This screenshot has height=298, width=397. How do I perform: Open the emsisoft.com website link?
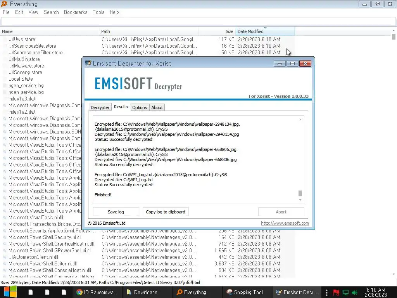[285, 223]
